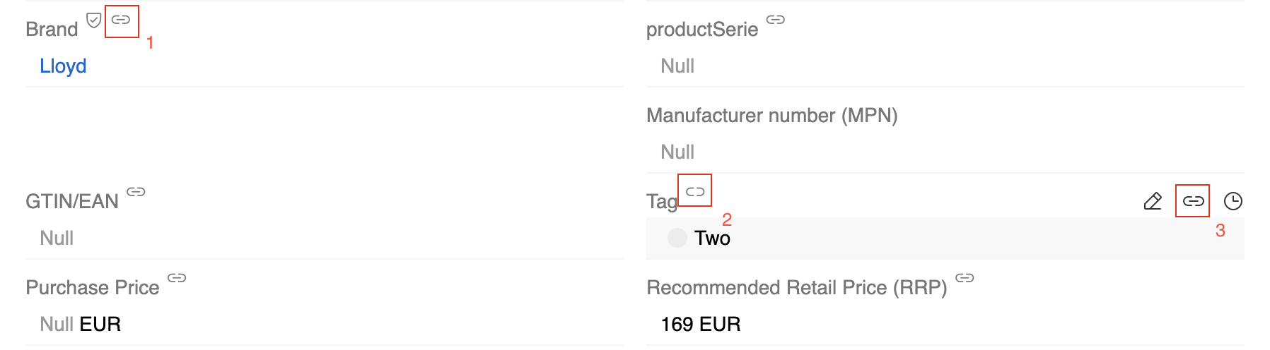
Task: Click the shield icon next to Brand
Action: pos(93,20)
